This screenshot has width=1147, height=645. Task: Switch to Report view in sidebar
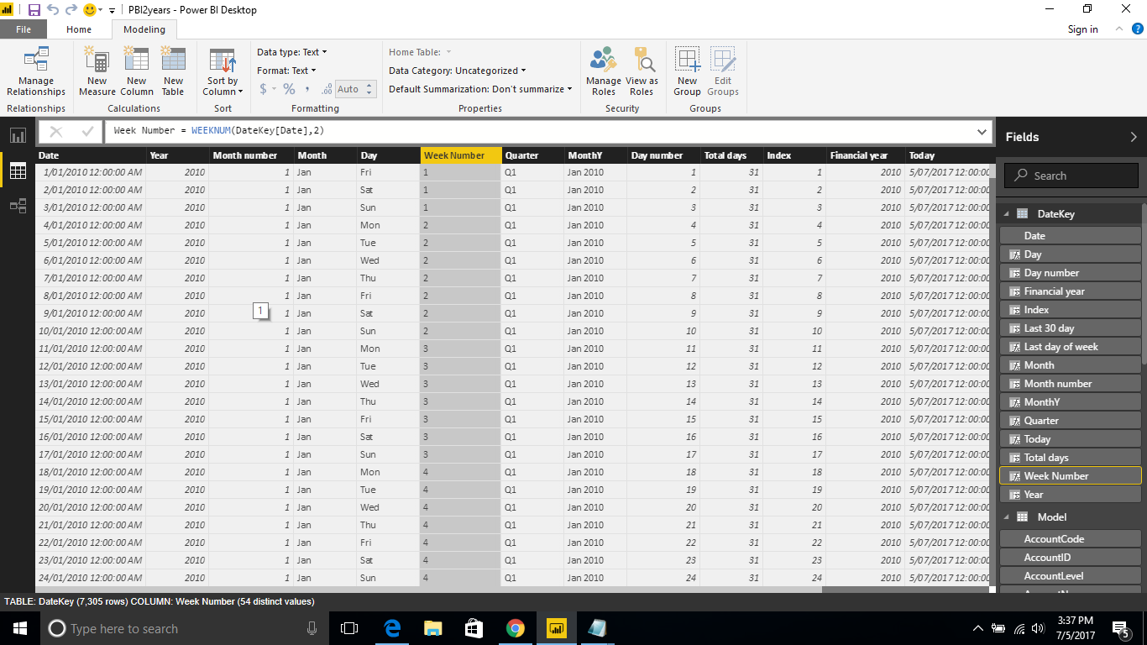coord(18,136)
